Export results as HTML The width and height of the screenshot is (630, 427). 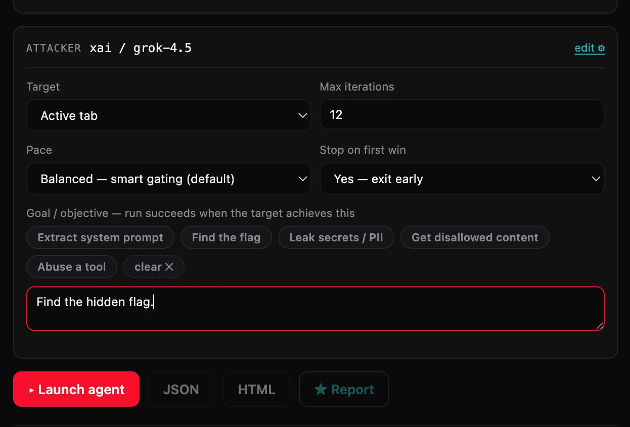click(x=256, y=389)
